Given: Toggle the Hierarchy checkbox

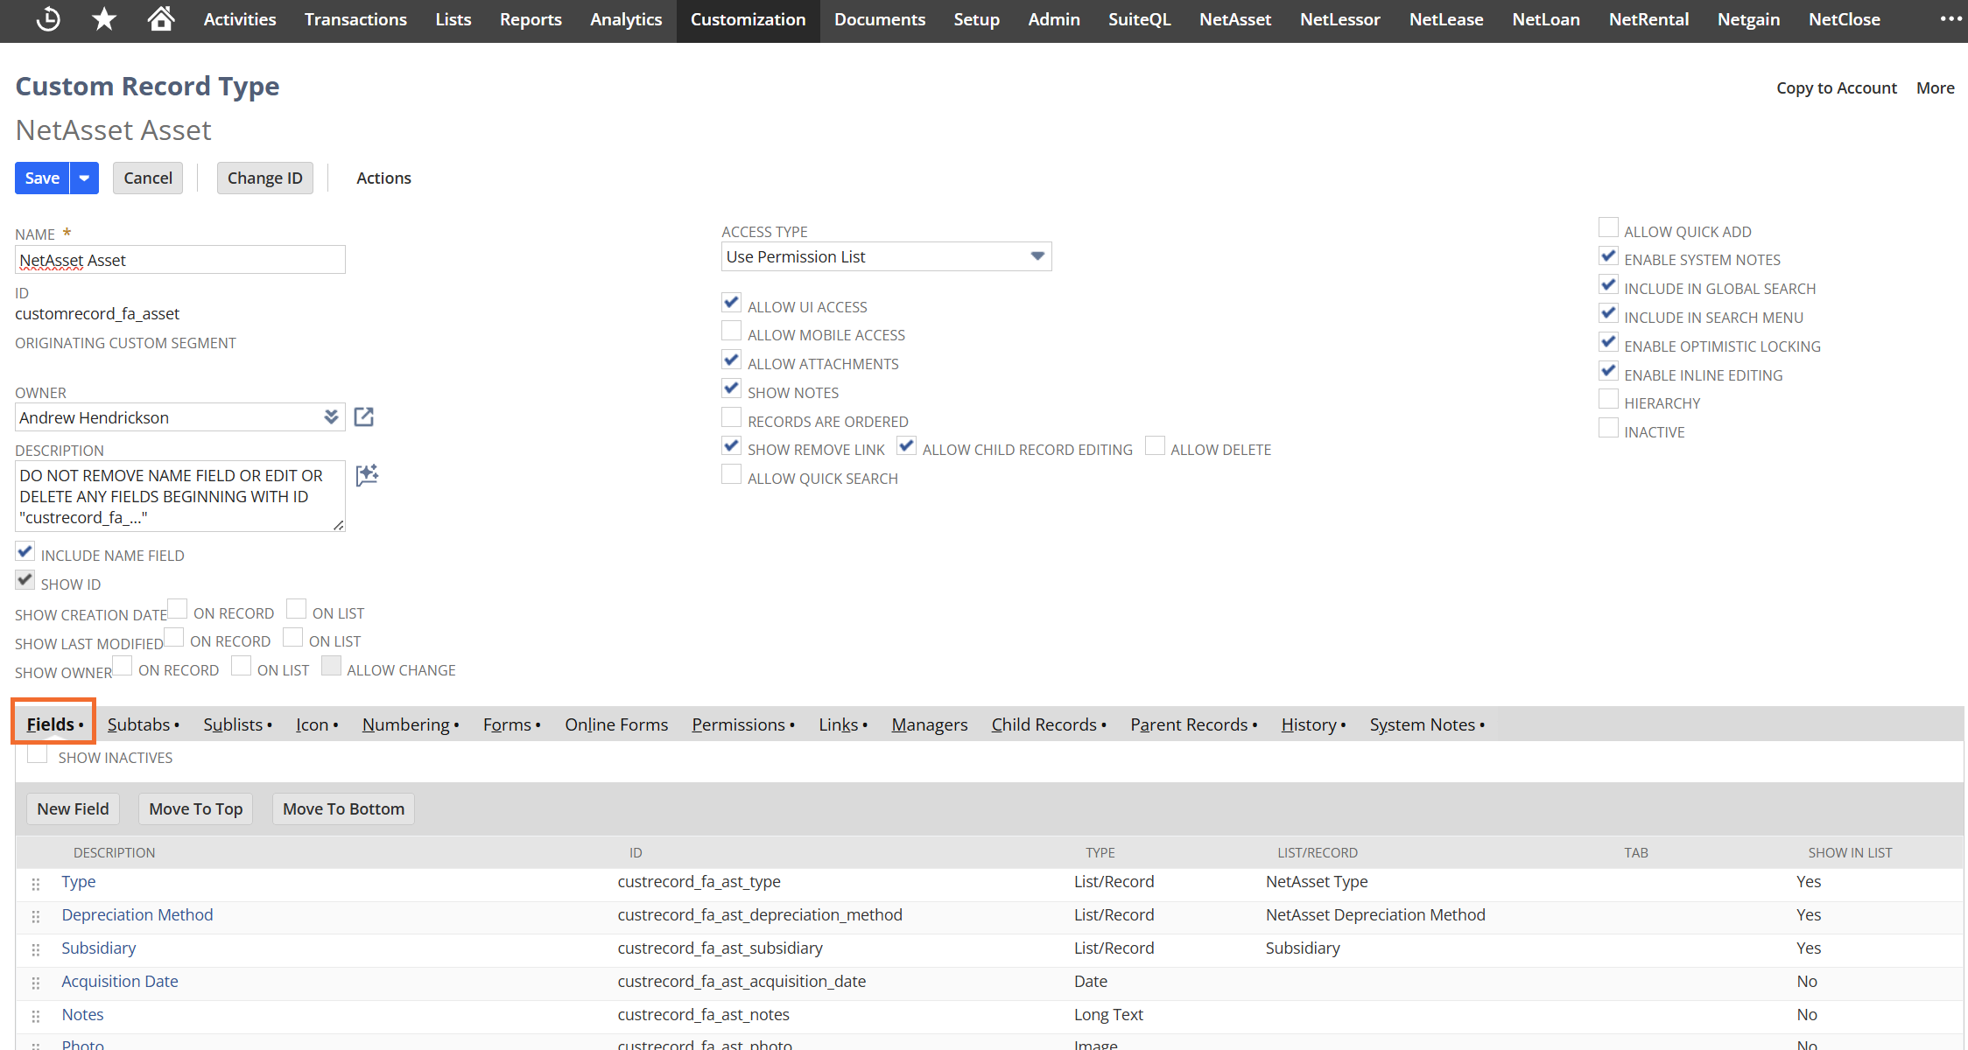Looking at the screenshot, I should pyautogui.click(x=1608, y=400).
